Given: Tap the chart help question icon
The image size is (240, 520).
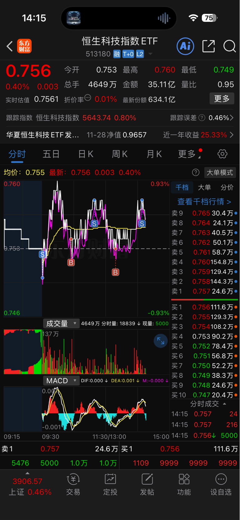Looking at the screenshot, I should click(196, 172).
